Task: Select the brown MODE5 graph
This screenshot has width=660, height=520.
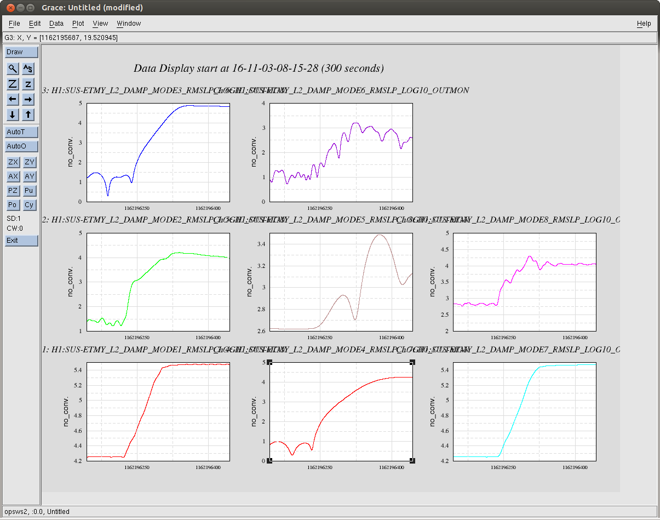Action: 341,282
